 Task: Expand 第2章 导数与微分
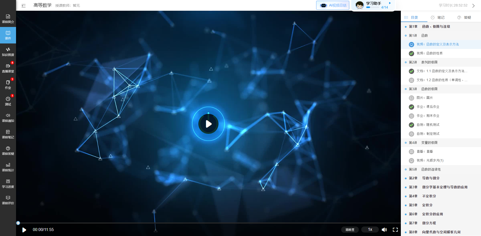(441, 178)
